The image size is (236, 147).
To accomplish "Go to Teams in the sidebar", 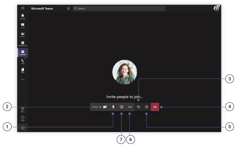I will 23,35.
